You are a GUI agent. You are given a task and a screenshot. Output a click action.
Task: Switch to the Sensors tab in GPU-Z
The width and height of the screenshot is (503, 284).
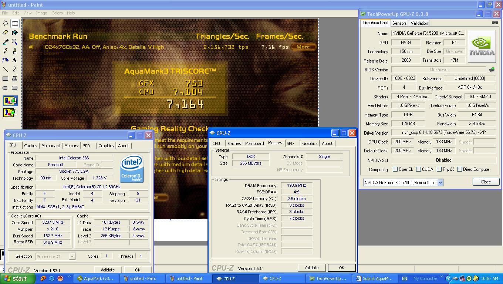click(x=399, y=23)
